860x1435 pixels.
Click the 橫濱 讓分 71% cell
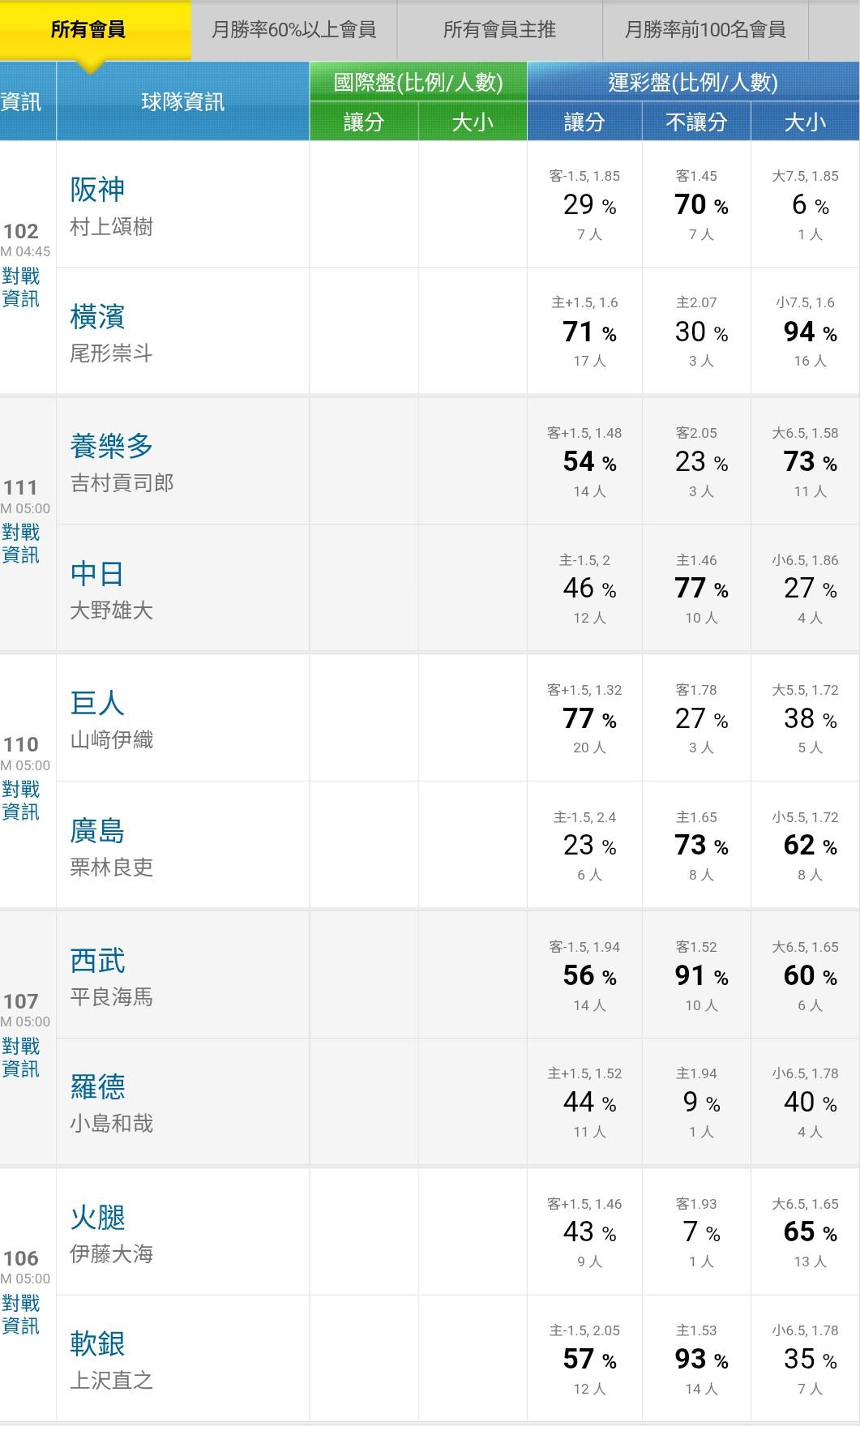(x=584, y=331)
